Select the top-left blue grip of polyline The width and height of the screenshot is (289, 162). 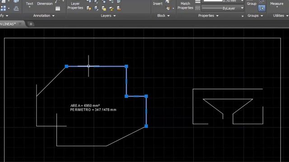point(66,66)
